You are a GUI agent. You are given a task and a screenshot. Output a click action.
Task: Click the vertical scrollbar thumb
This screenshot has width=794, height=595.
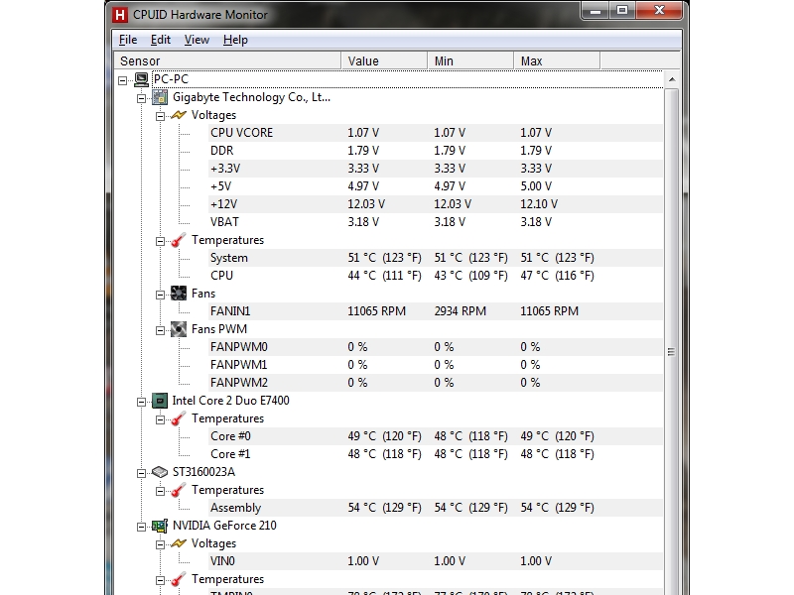[672, 352]
